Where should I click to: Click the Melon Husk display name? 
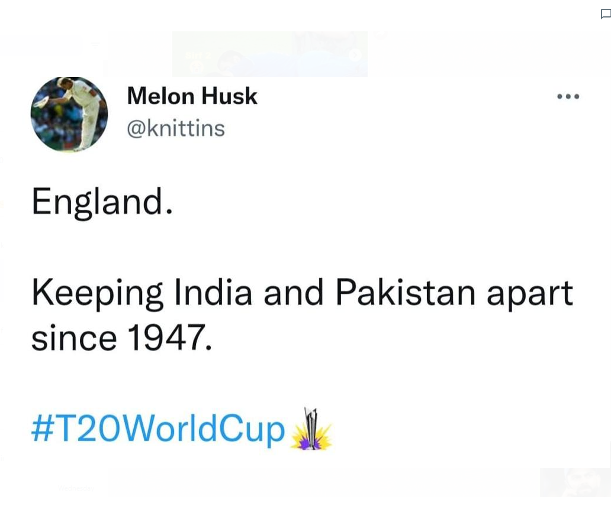[x=192, y=96]
